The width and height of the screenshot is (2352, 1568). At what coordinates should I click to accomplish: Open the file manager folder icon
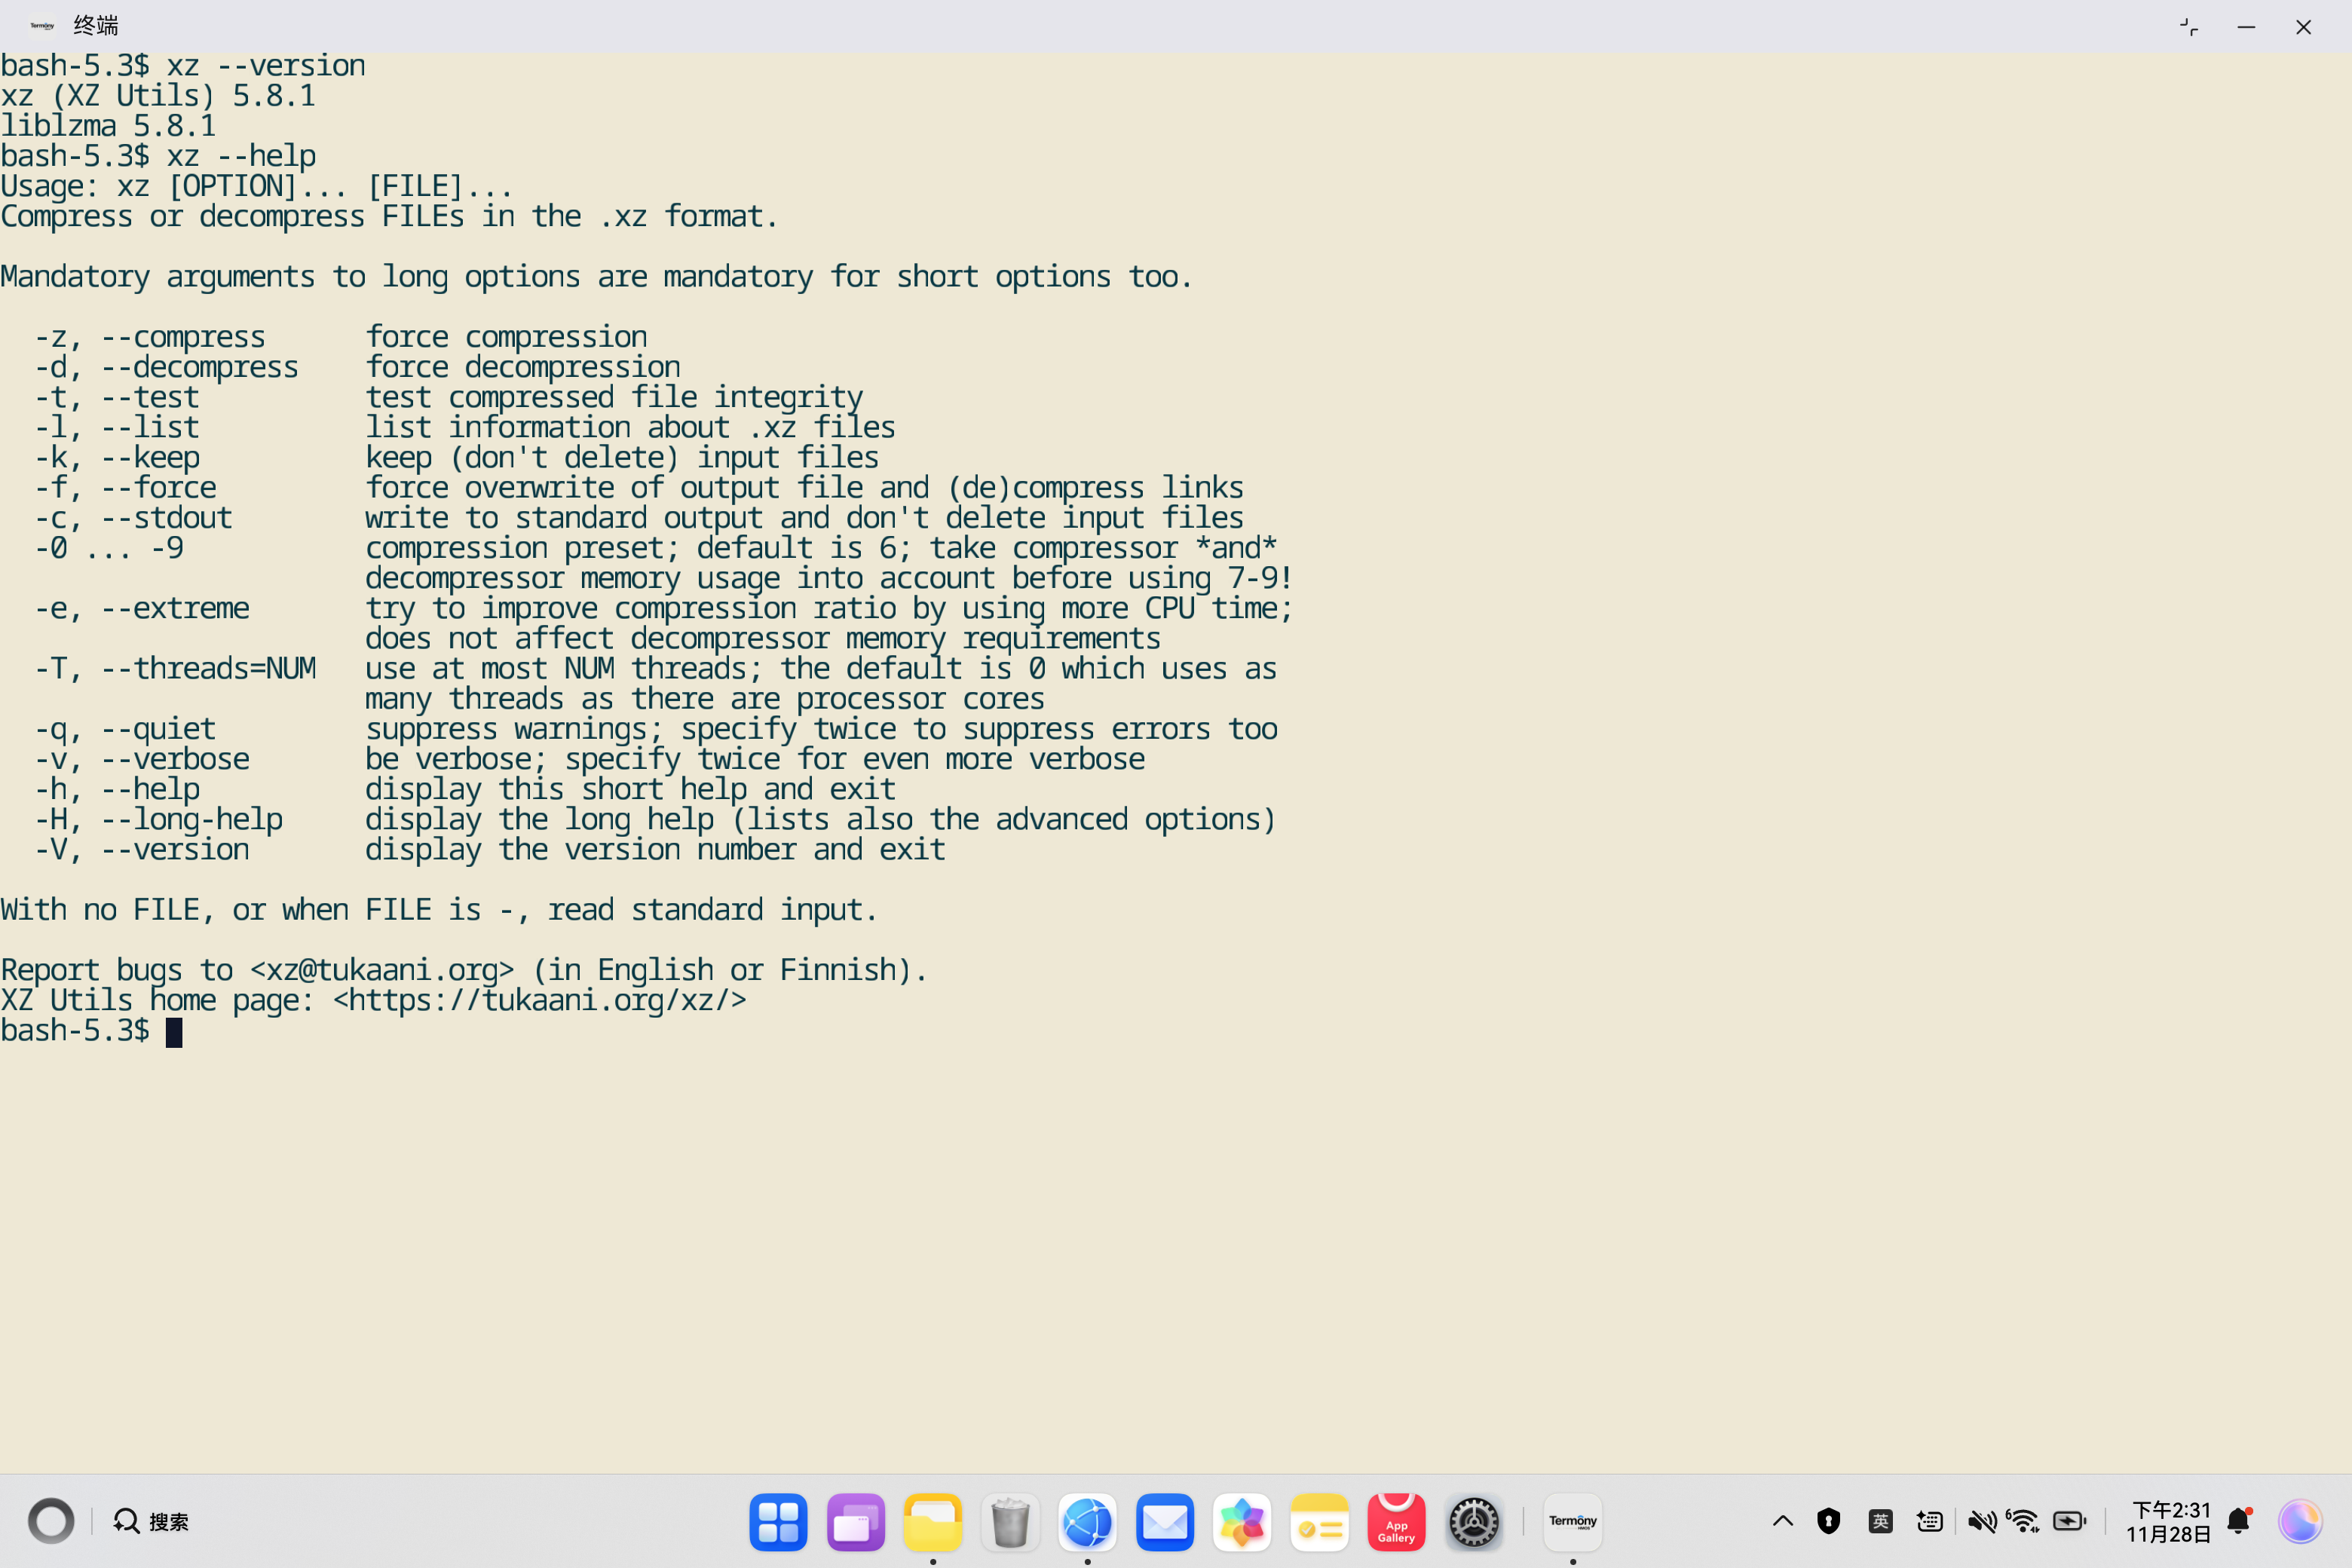(x=932, y=1522)
